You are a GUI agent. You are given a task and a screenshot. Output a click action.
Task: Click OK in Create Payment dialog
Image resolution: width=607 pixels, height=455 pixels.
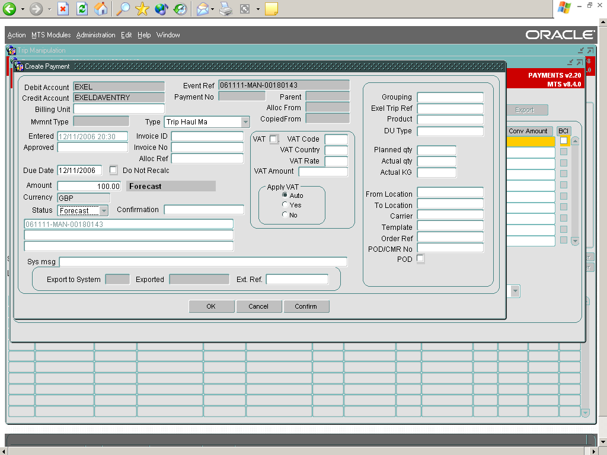point(212,306)
